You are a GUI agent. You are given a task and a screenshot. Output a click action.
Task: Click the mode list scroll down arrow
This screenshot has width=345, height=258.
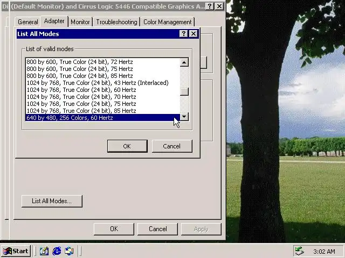pos(184,117)
